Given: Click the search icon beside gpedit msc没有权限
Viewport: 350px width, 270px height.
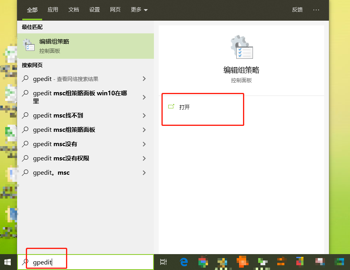Looking at the screenshot, I should 25,158.
